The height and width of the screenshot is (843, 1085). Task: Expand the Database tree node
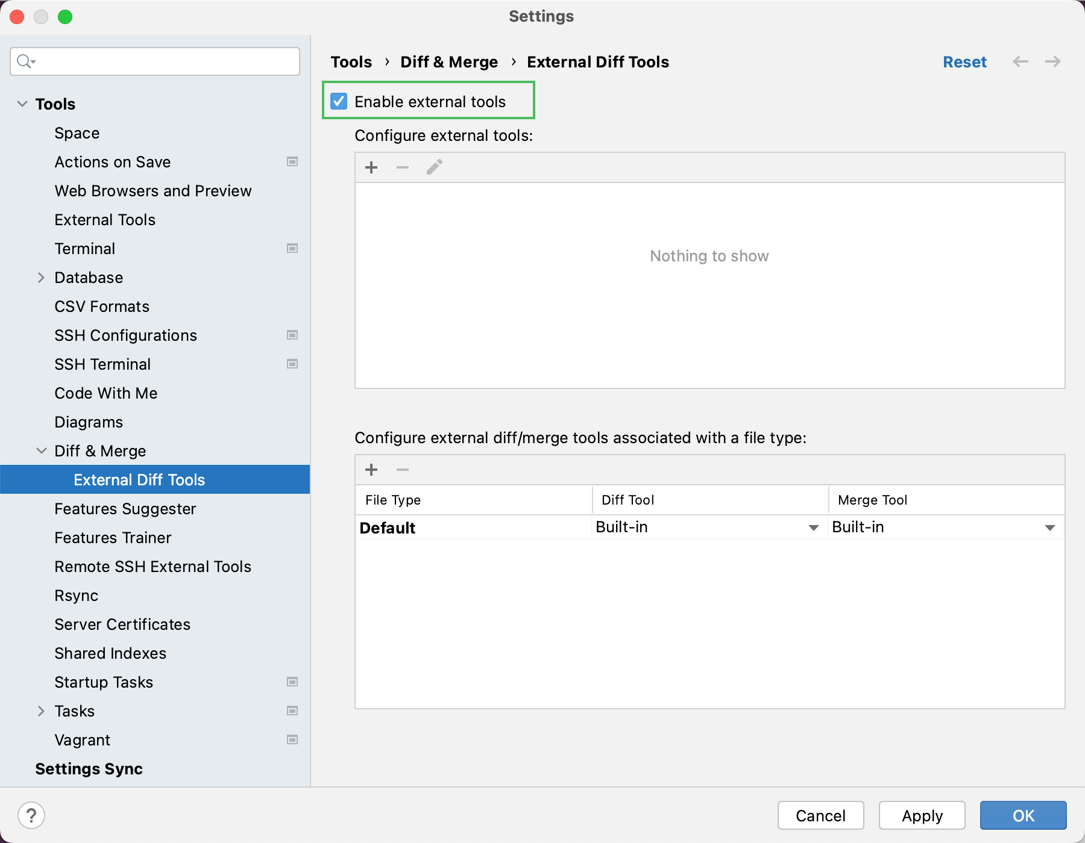41,277
